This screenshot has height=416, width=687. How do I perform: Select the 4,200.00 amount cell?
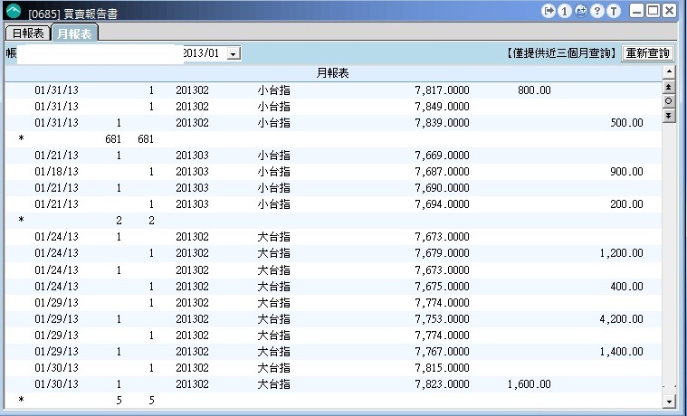[622, 319]
